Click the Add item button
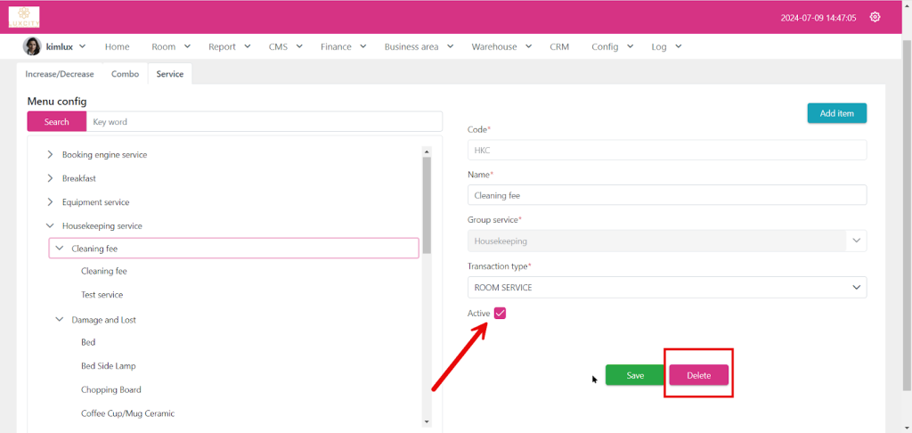912x433 pixels. 836,113
